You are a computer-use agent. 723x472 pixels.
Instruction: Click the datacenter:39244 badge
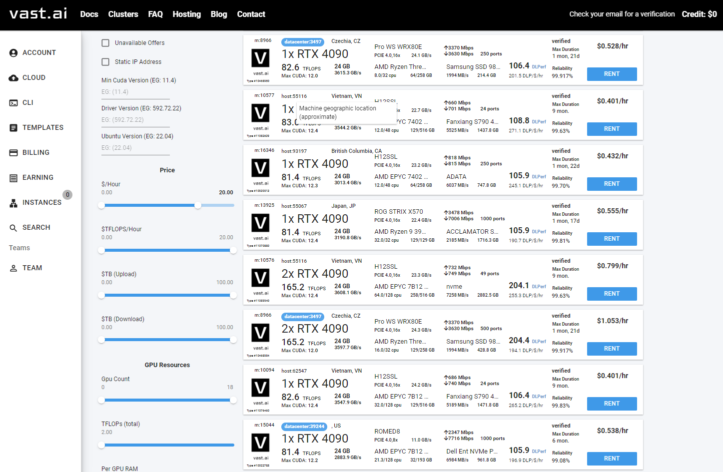click(x=304, y=427)
